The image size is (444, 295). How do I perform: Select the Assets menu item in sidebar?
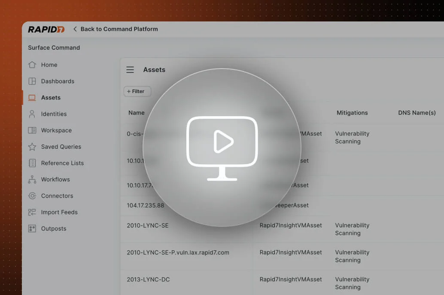tap(51, 98)
